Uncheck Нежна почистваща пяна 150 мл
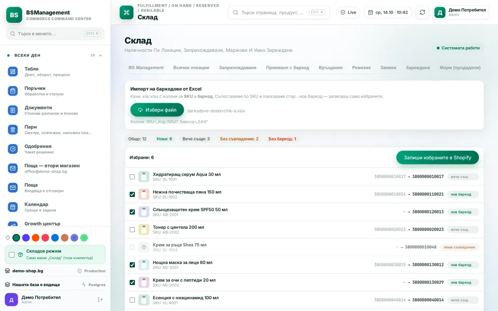This screenshot has width=498, height=311. coord(132,194)
